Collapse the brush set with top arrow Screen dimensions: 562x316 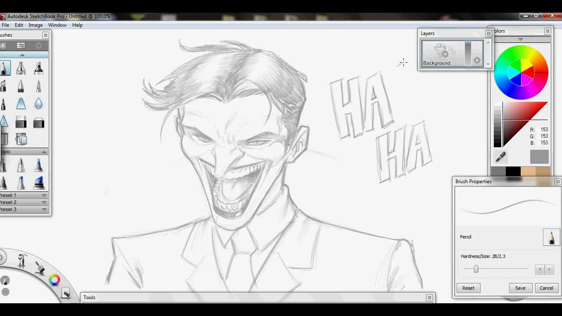click(x=22, y=55)
